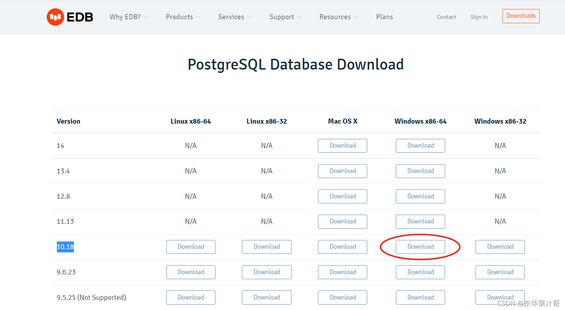This screenshot has width=565, height=310.
Task: Download PostgreSQL 14 for Windows x86-64
Action: pos(420,145)
